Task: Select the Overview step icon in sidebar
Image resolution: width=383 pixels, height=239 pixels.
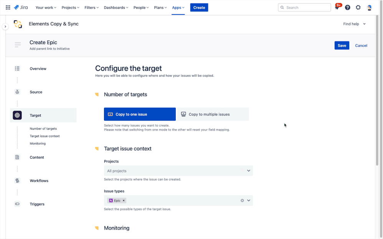Action: coord(17,69)
